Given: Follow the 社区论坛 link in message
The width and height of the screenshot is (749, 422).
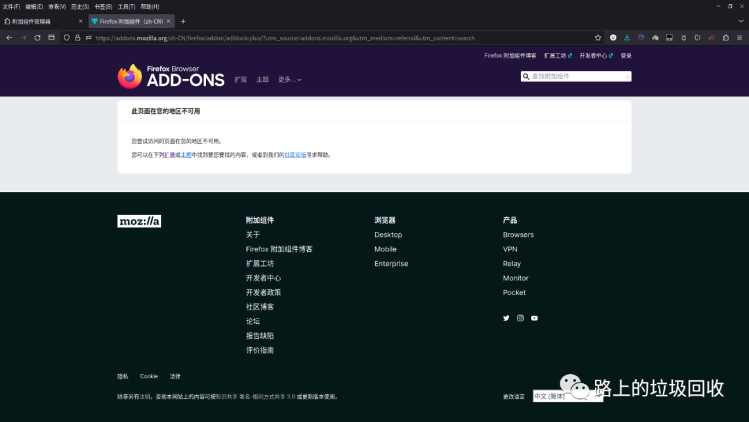Looking at the screenshot, I should click(295, 155).
